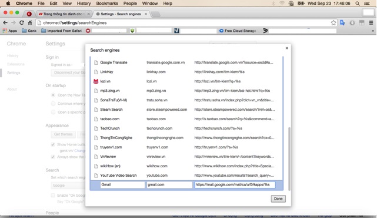
Task: Open Extensions in the settings sidebar
Action: [x=16, y=64]
